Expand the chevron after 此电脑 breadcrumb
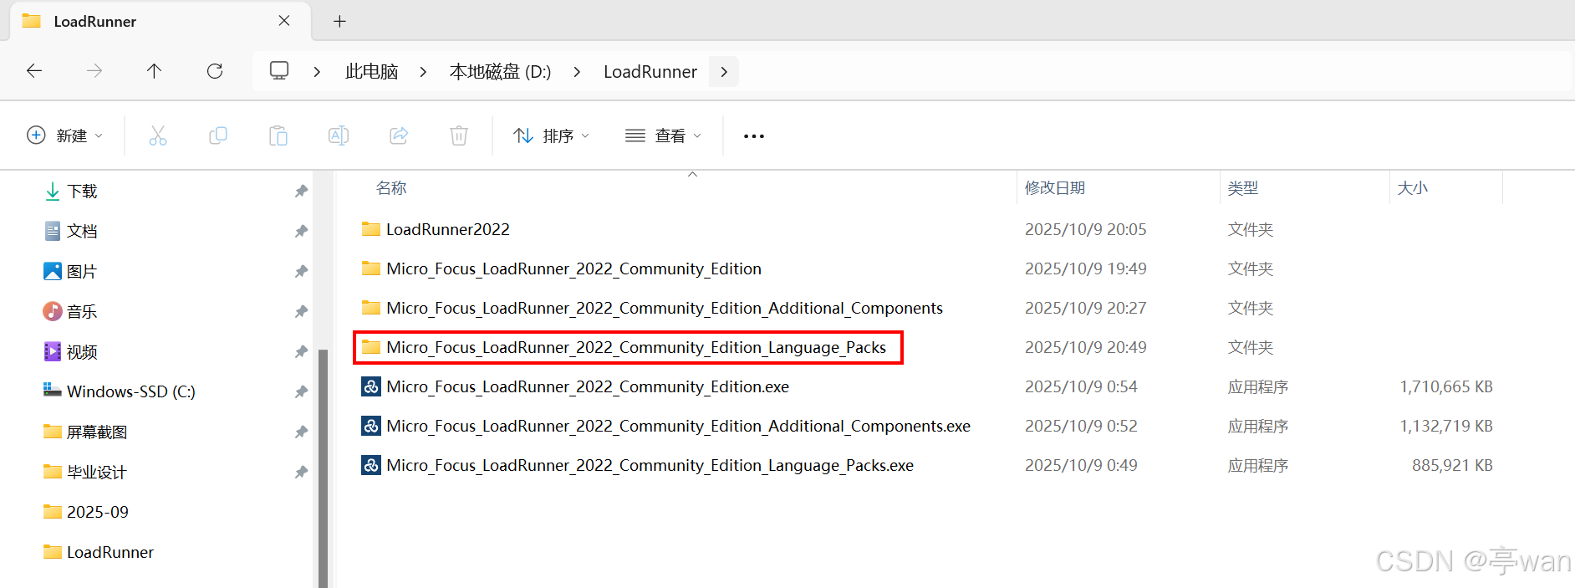 (424, 72)
